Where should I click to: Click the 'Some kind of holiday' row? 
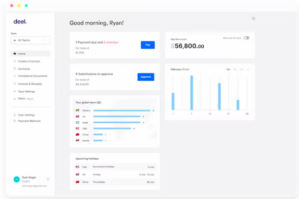tap(115, 167)
